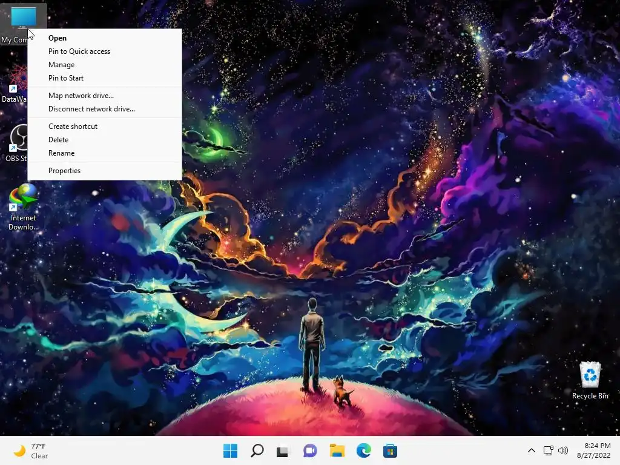Select the Internet Download Manager shortcut
This screenshot has height=465, width=620.
coord(24,207)
